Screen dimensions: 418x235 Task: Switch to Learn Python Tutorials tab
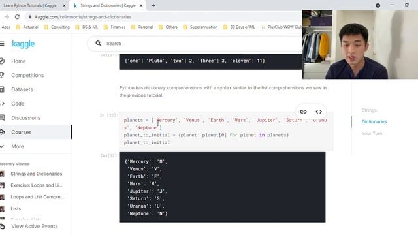click(x=30, y=5)
